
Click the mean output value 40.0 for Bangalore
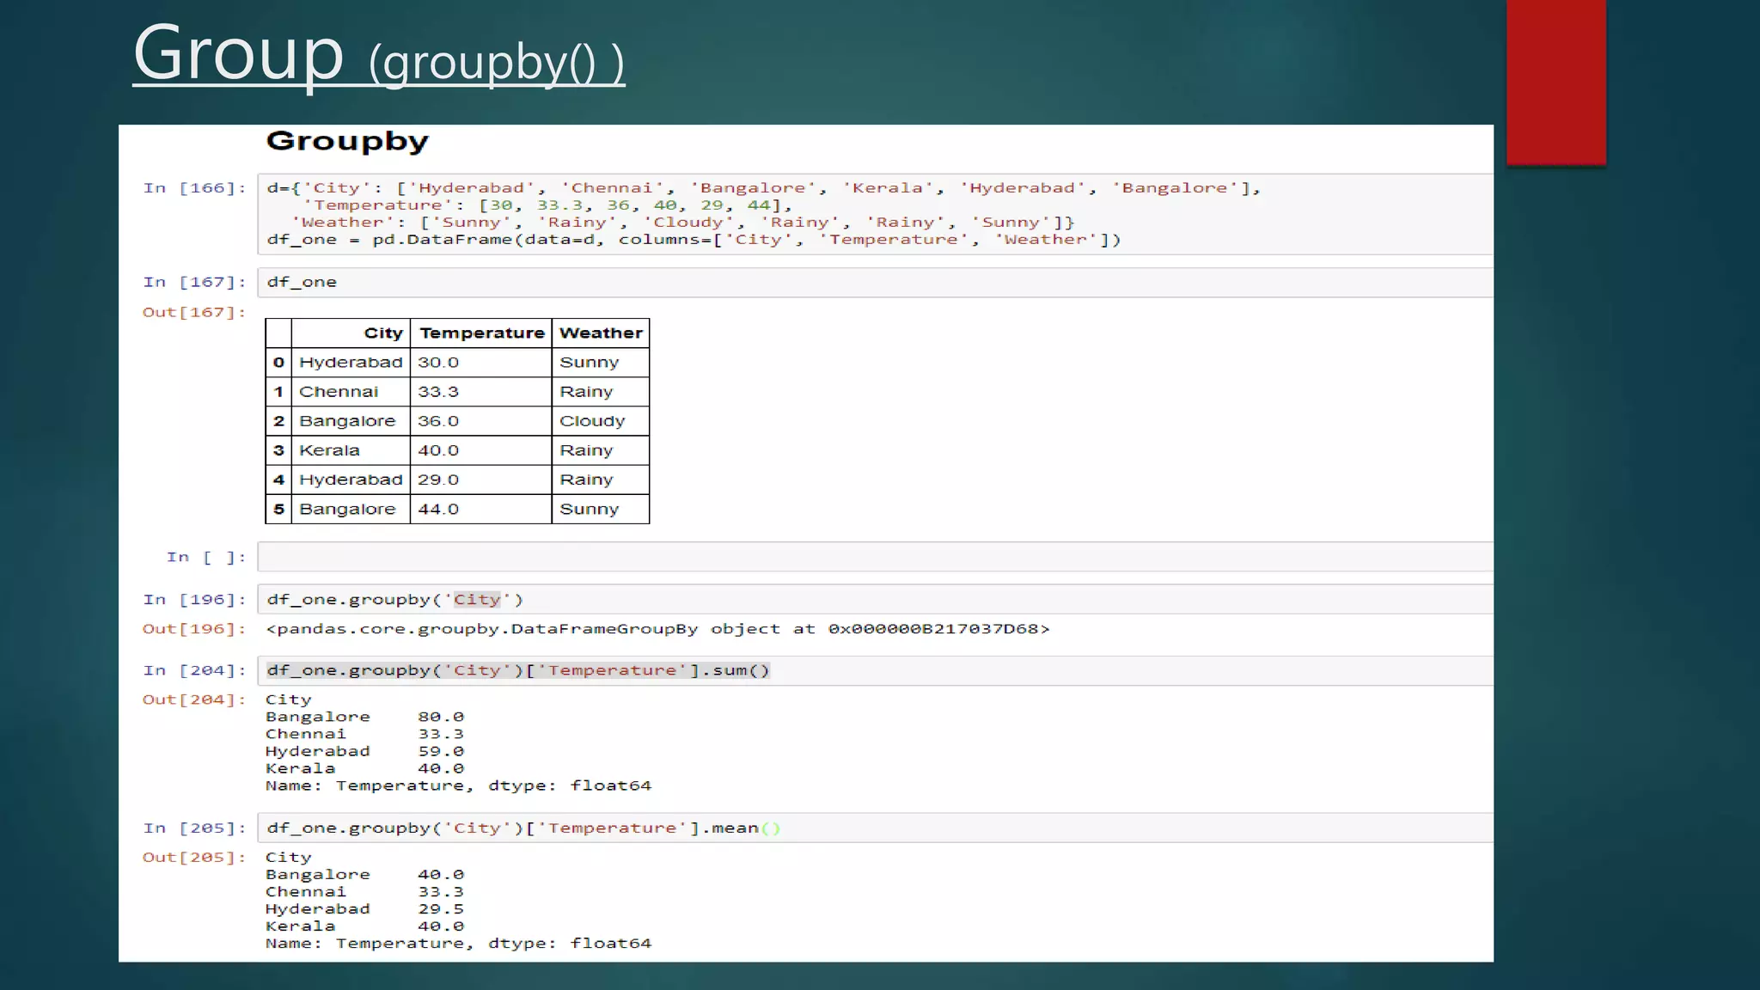tap(441, 875)
